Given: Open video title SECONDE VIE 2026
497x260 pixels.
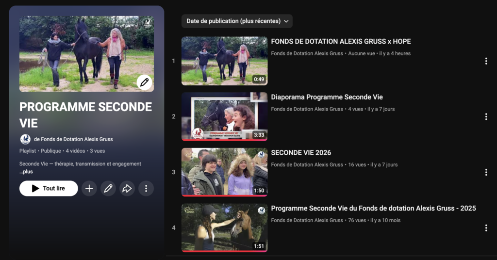Looking at the screenshot, I should [301, 153].
